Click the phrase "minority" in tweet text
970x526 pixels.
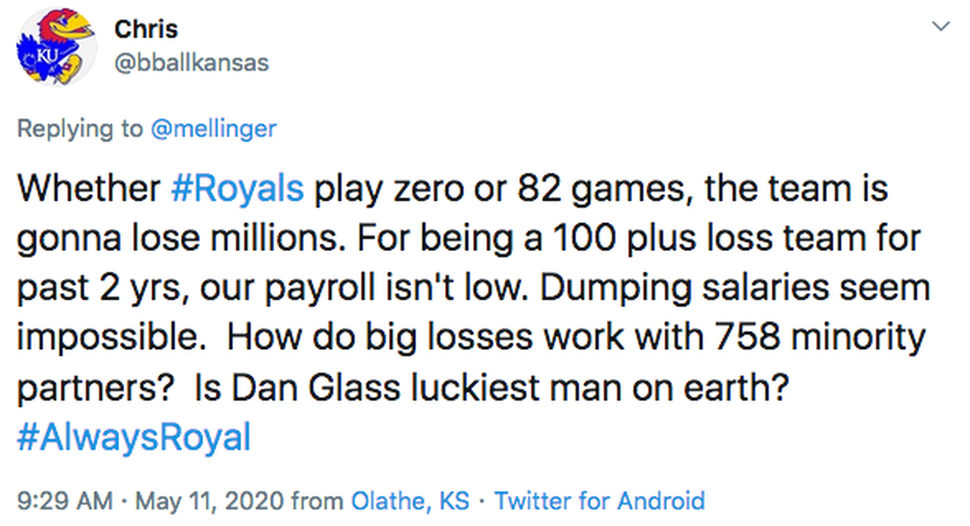861,338
